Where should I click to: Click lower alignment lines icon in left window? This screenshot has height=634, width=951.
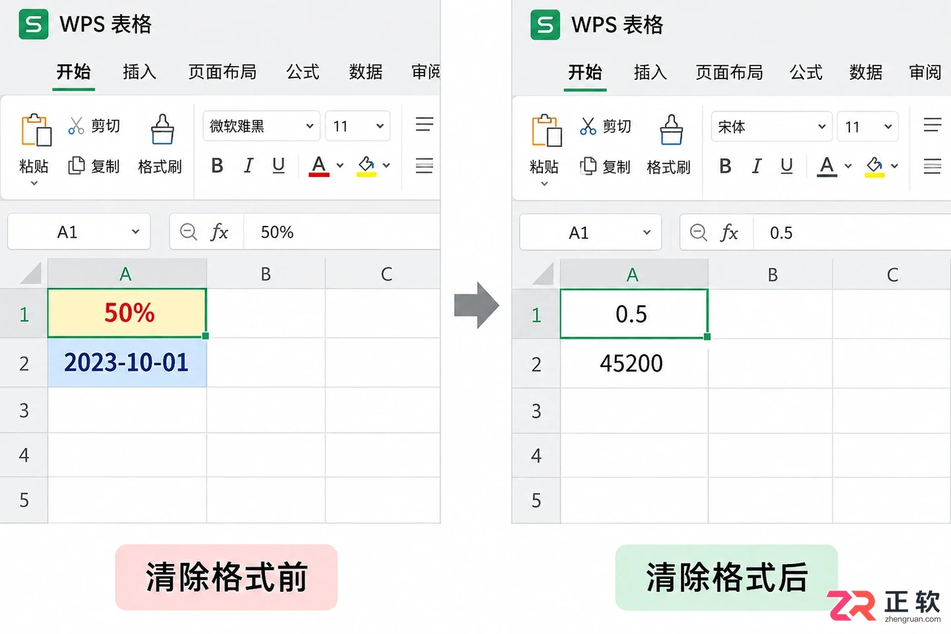pos(425,166)
